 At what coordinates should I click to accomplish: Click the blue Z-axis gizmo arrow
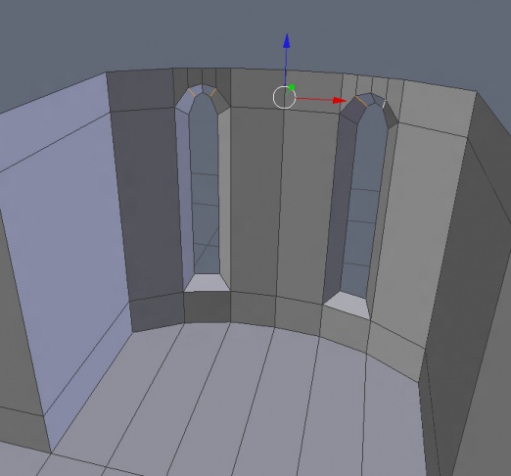287,42
